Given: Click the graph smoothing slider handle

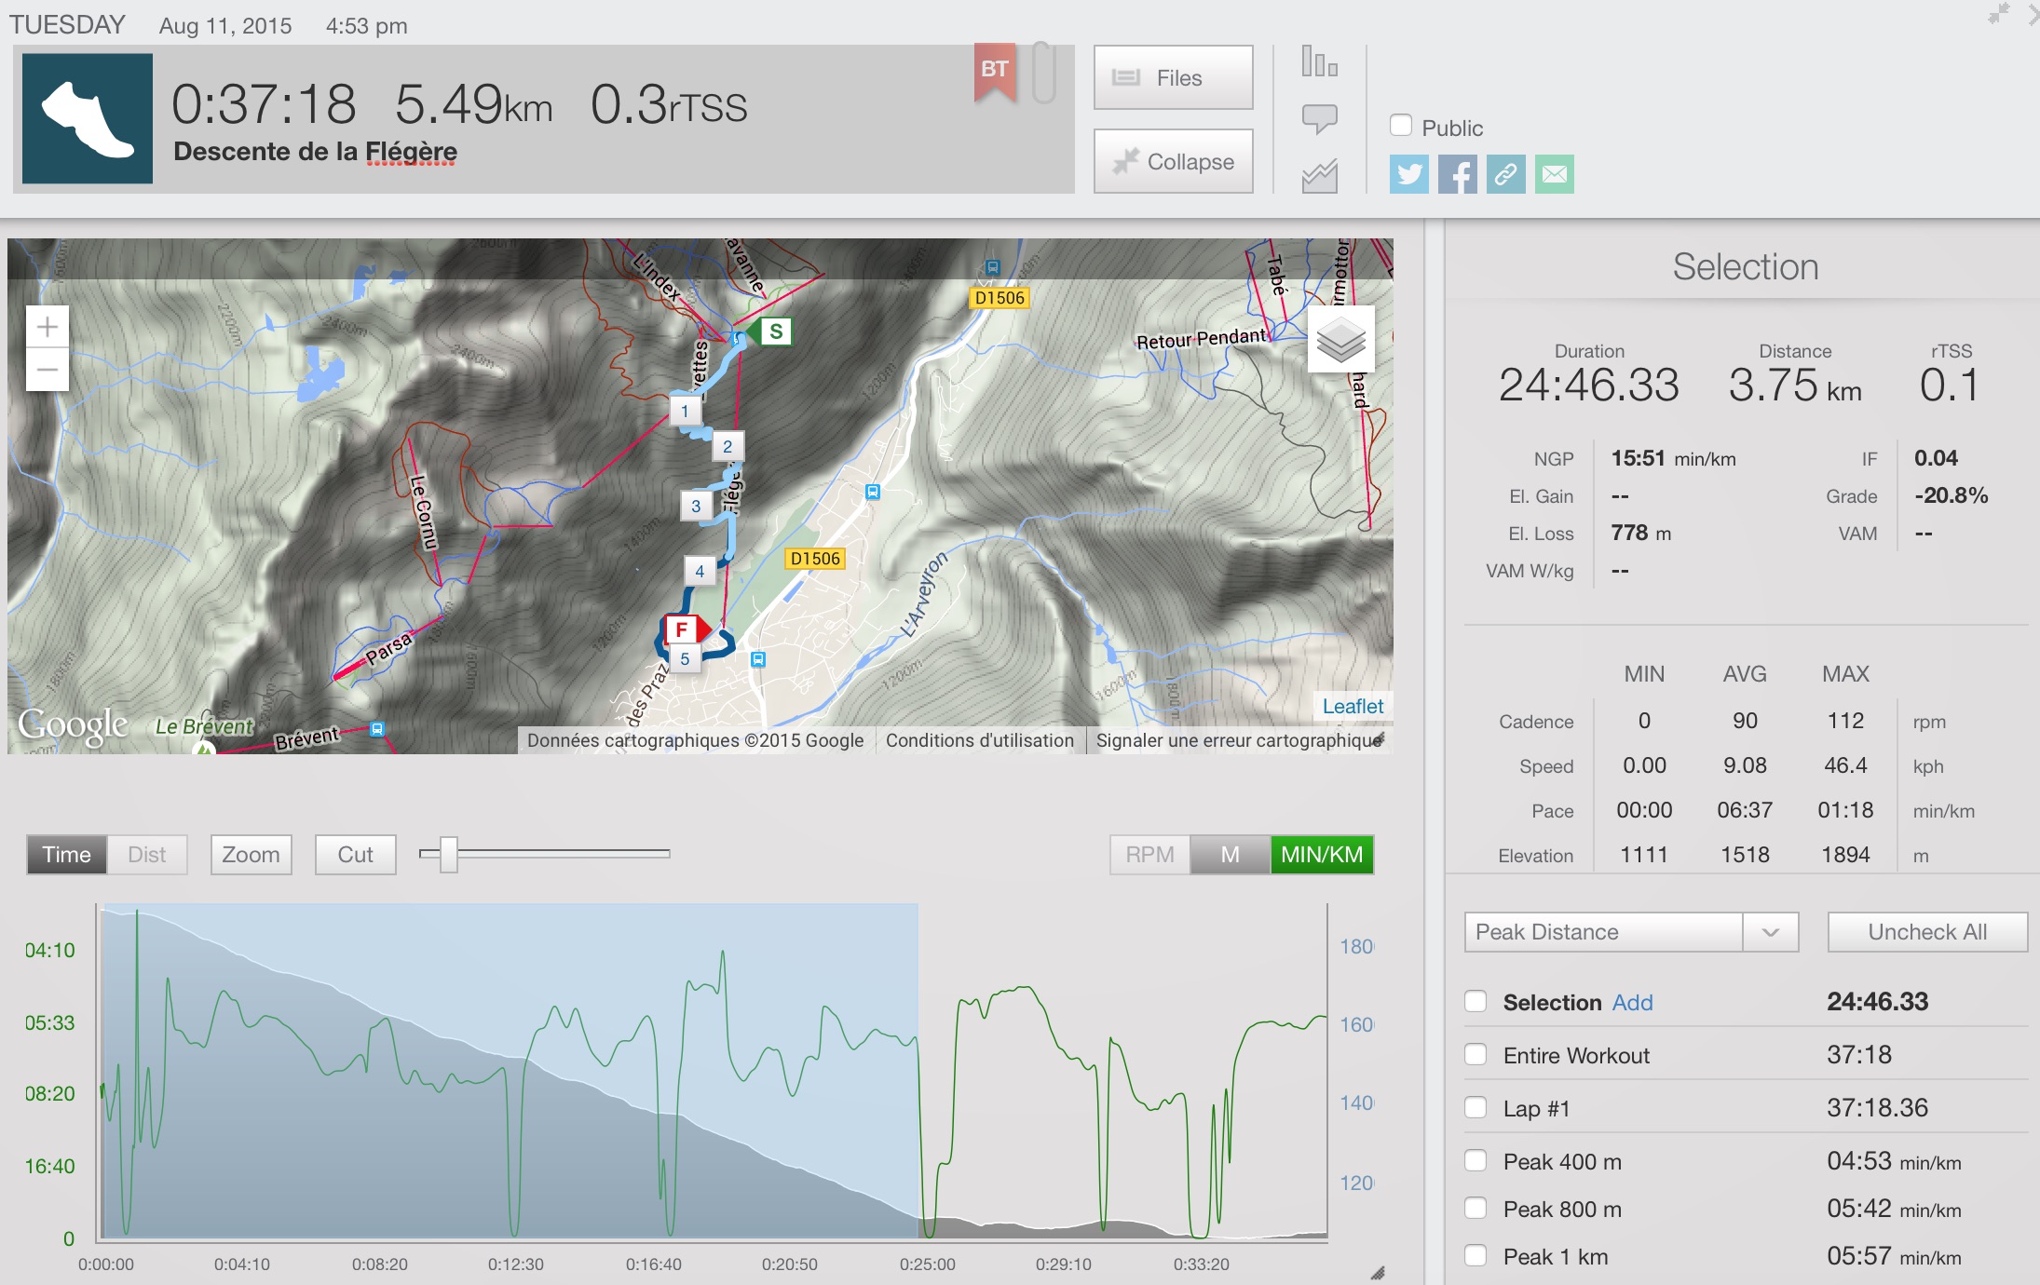Looking at the screenshot, I should coord(449,854).
